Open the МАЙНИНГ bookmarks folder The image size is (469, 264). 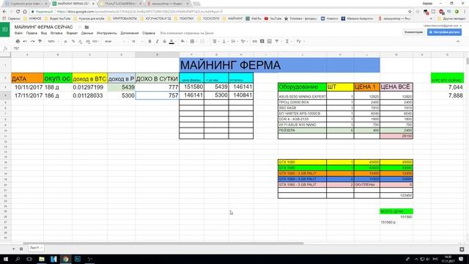tap(233, 18)
